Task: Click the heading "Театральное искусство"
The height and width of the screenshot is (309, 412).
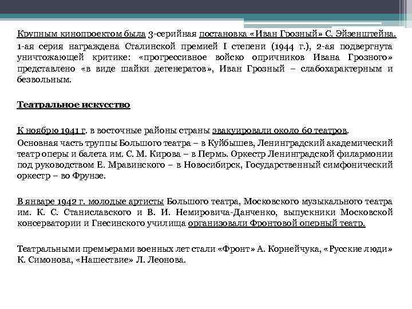Action: point(73,105)
